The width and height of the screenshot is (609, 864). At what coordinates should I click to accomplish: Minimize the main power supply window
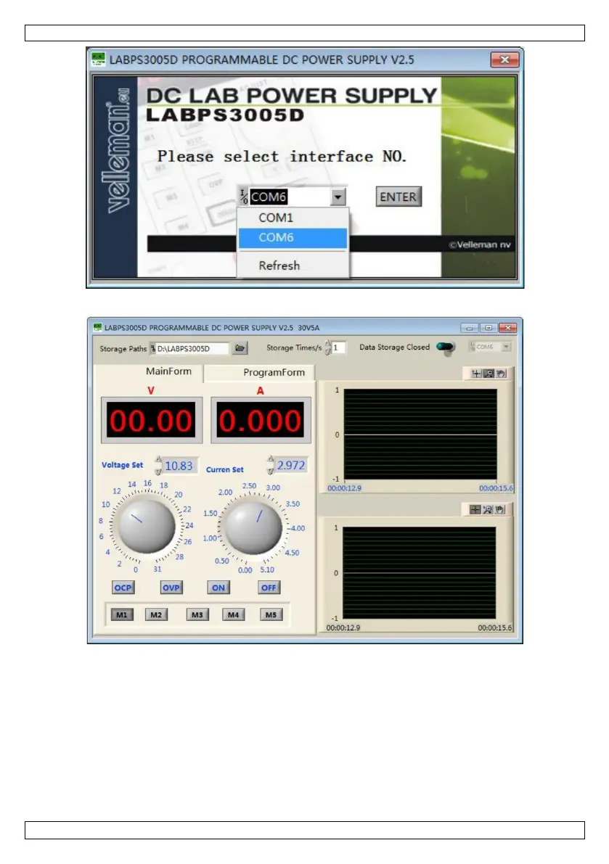coord(470,328)
